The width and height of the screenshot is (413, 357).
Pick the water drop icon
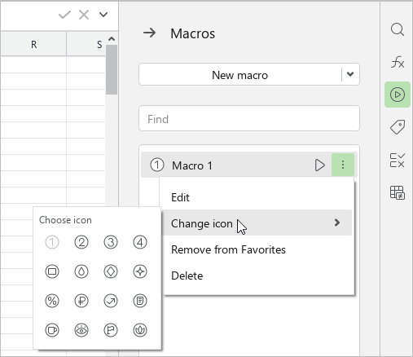[x=81, y=271]
